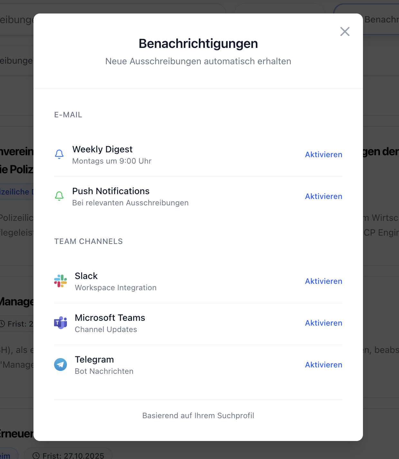399x459 pixels.
Task: Click the 'Basierend auf Ihrem Suchprofil' footer text
Action: point(198,416)
